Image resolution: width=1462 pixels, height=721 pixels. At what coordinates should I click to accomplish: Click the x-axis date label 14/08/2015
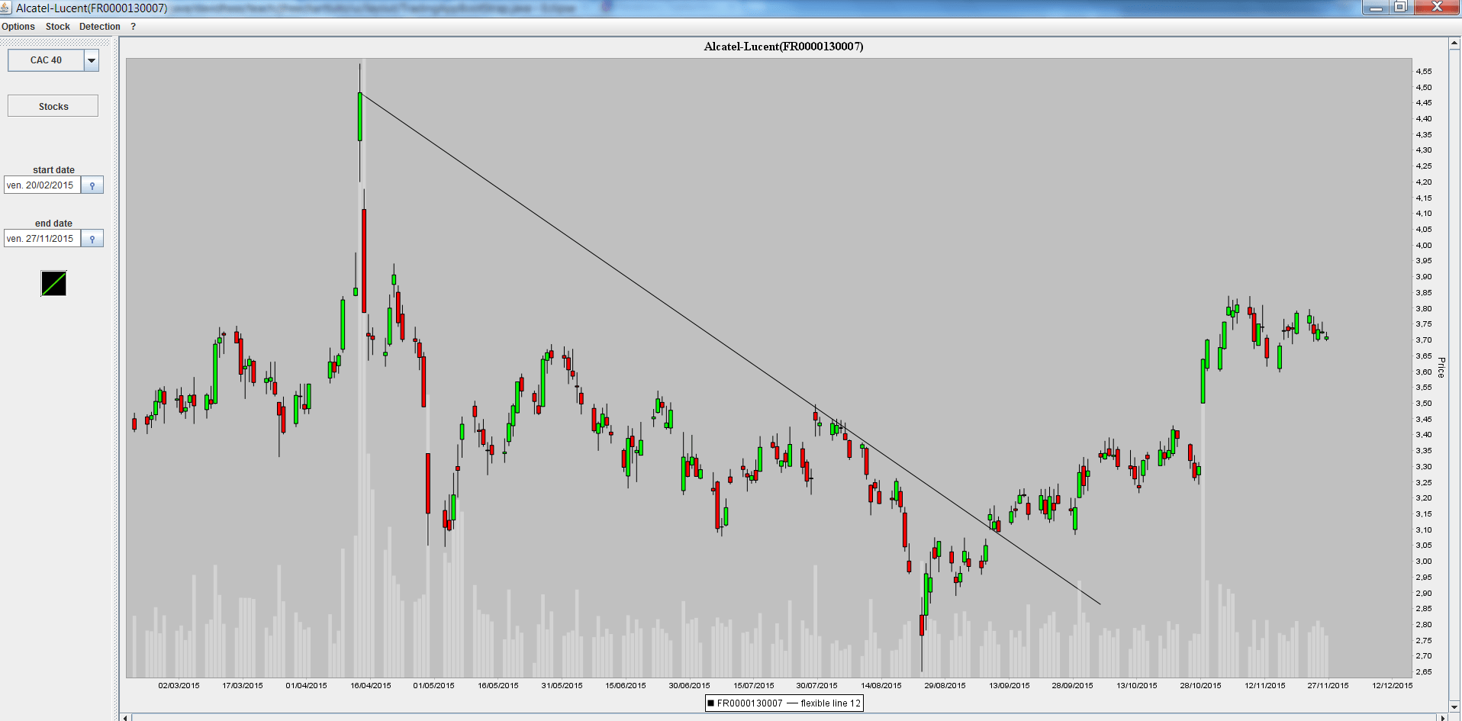881,685
